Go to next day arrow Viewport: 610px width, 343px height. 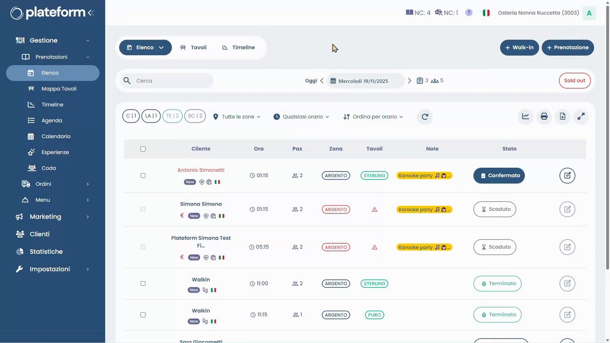pos(409,81)
